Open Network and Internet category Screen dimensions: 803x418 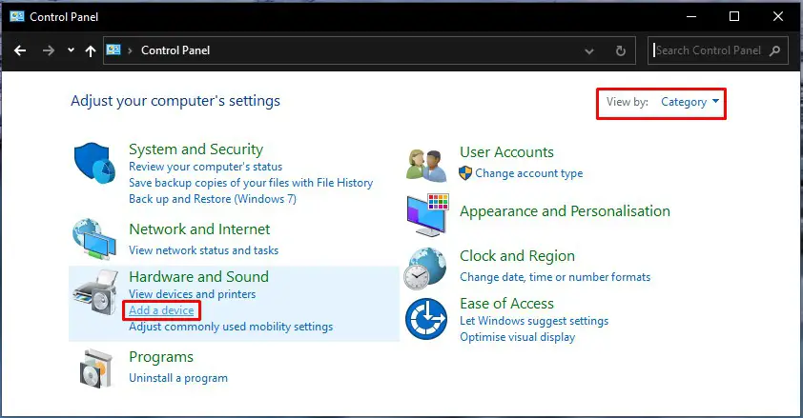click(199, 229)
